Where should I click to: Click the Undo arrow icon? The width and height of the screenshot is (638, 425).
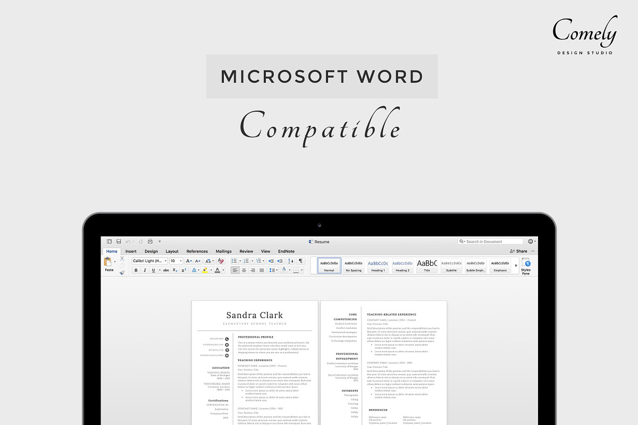coord(128,241)
